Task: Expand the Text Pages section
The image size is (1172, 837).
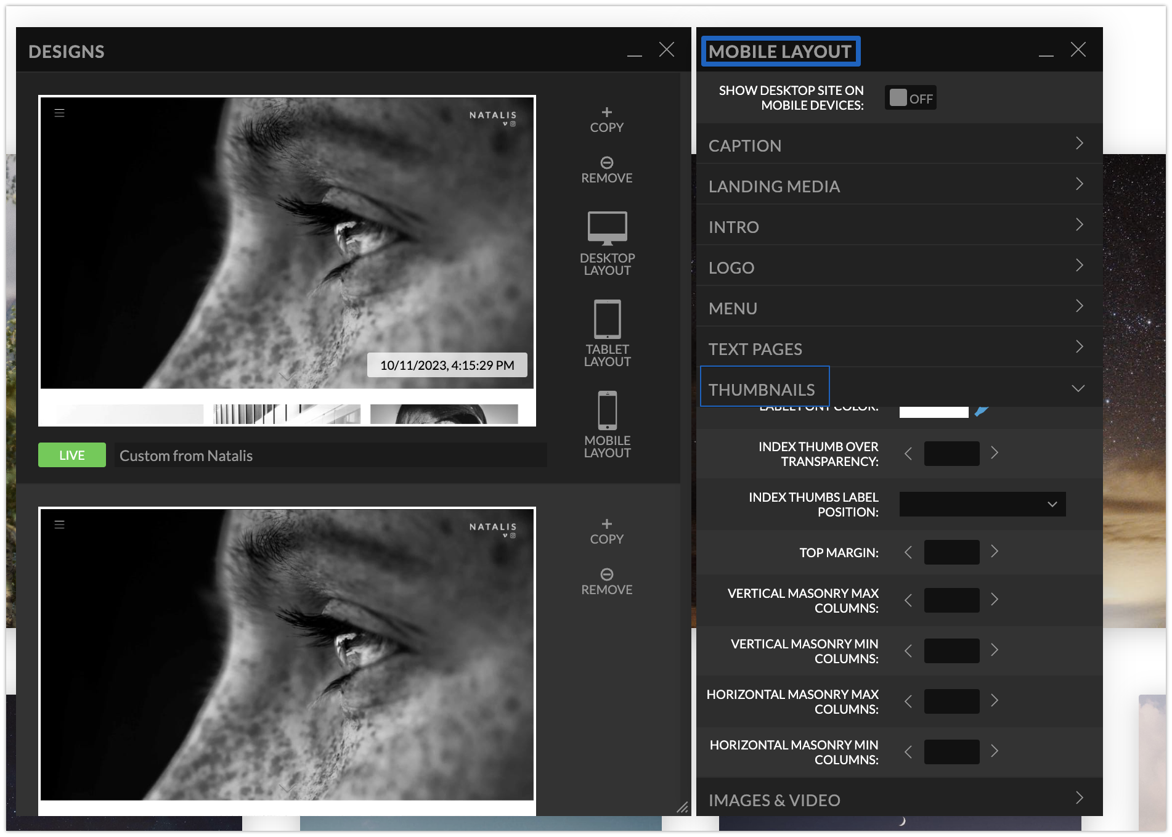Action: click(899, 348)
